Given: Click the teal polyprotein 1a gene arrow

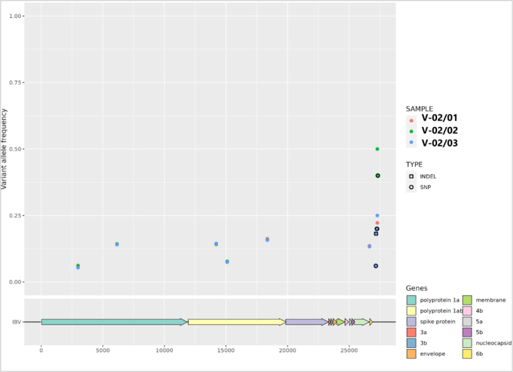Looking at the screenshot, I should tap(114, 322).
